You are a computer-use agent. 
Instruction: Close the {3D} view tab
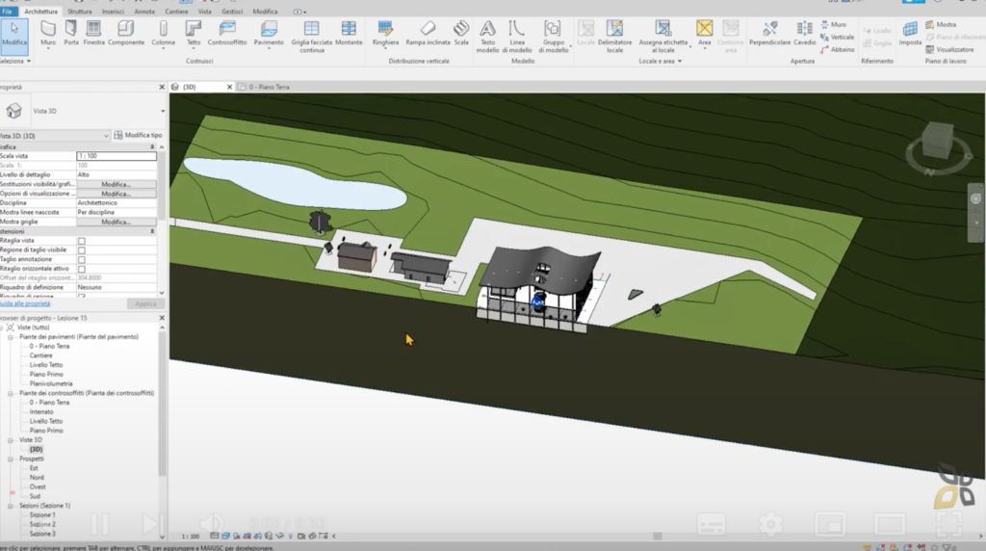(229, 87)
